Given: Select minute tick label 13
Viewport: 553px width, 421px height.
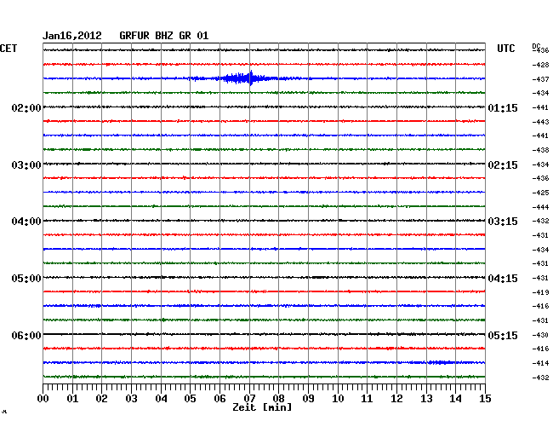Looking at the screenshot, I should pos(426,398).
